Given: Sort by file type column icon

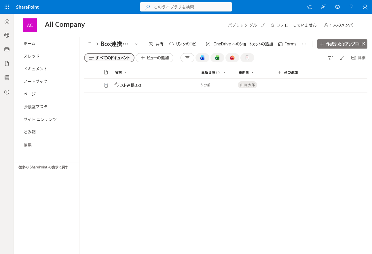Looking at the screenshot, I should coord(106,72).
